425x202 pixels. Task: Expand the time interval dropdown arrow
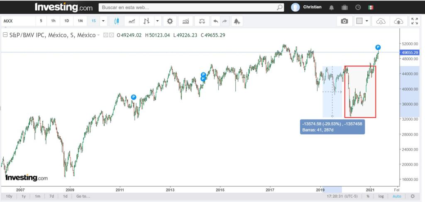click(x=103, y=21)
